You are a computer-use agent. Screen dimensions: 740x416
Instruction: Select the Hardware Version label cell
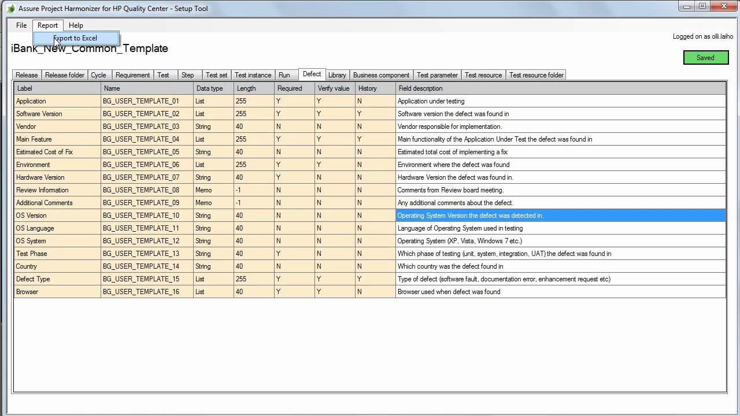coord(57,177)
